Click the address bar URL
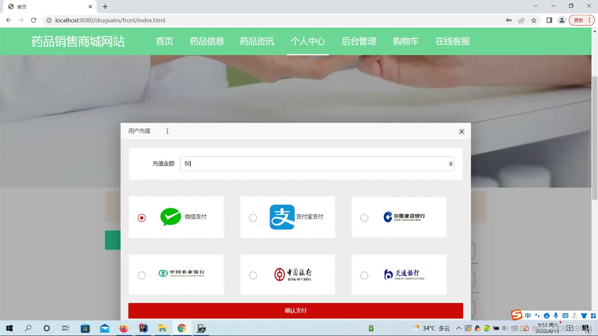Viewport: 598px width, 336px height. pyautogui.click(x=110, y=20)
